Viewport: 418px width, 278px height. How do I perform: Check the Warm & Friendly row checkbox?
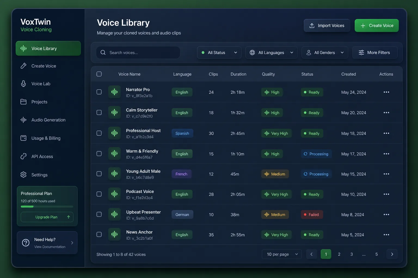(99, 154)
